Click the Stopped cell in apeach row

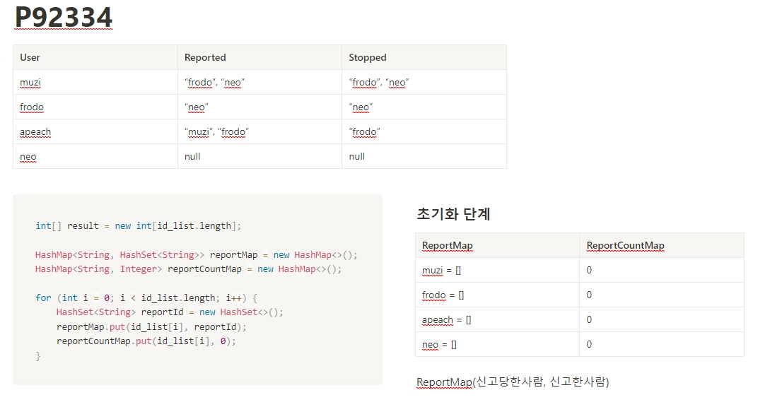pos(364,131)
